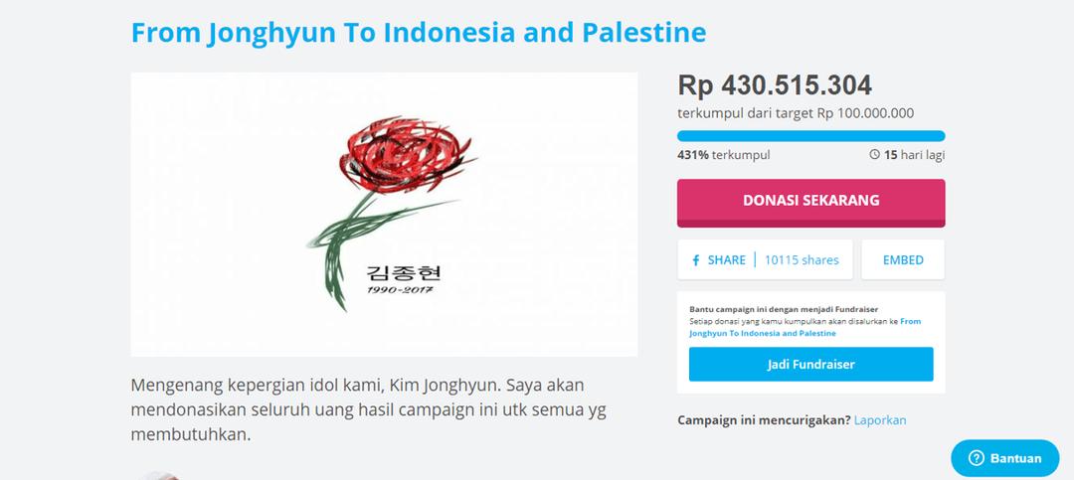Screen dimensions: 1074x480
Task: Click the Rp 430.515.304 collected amount
Action: 775,85
